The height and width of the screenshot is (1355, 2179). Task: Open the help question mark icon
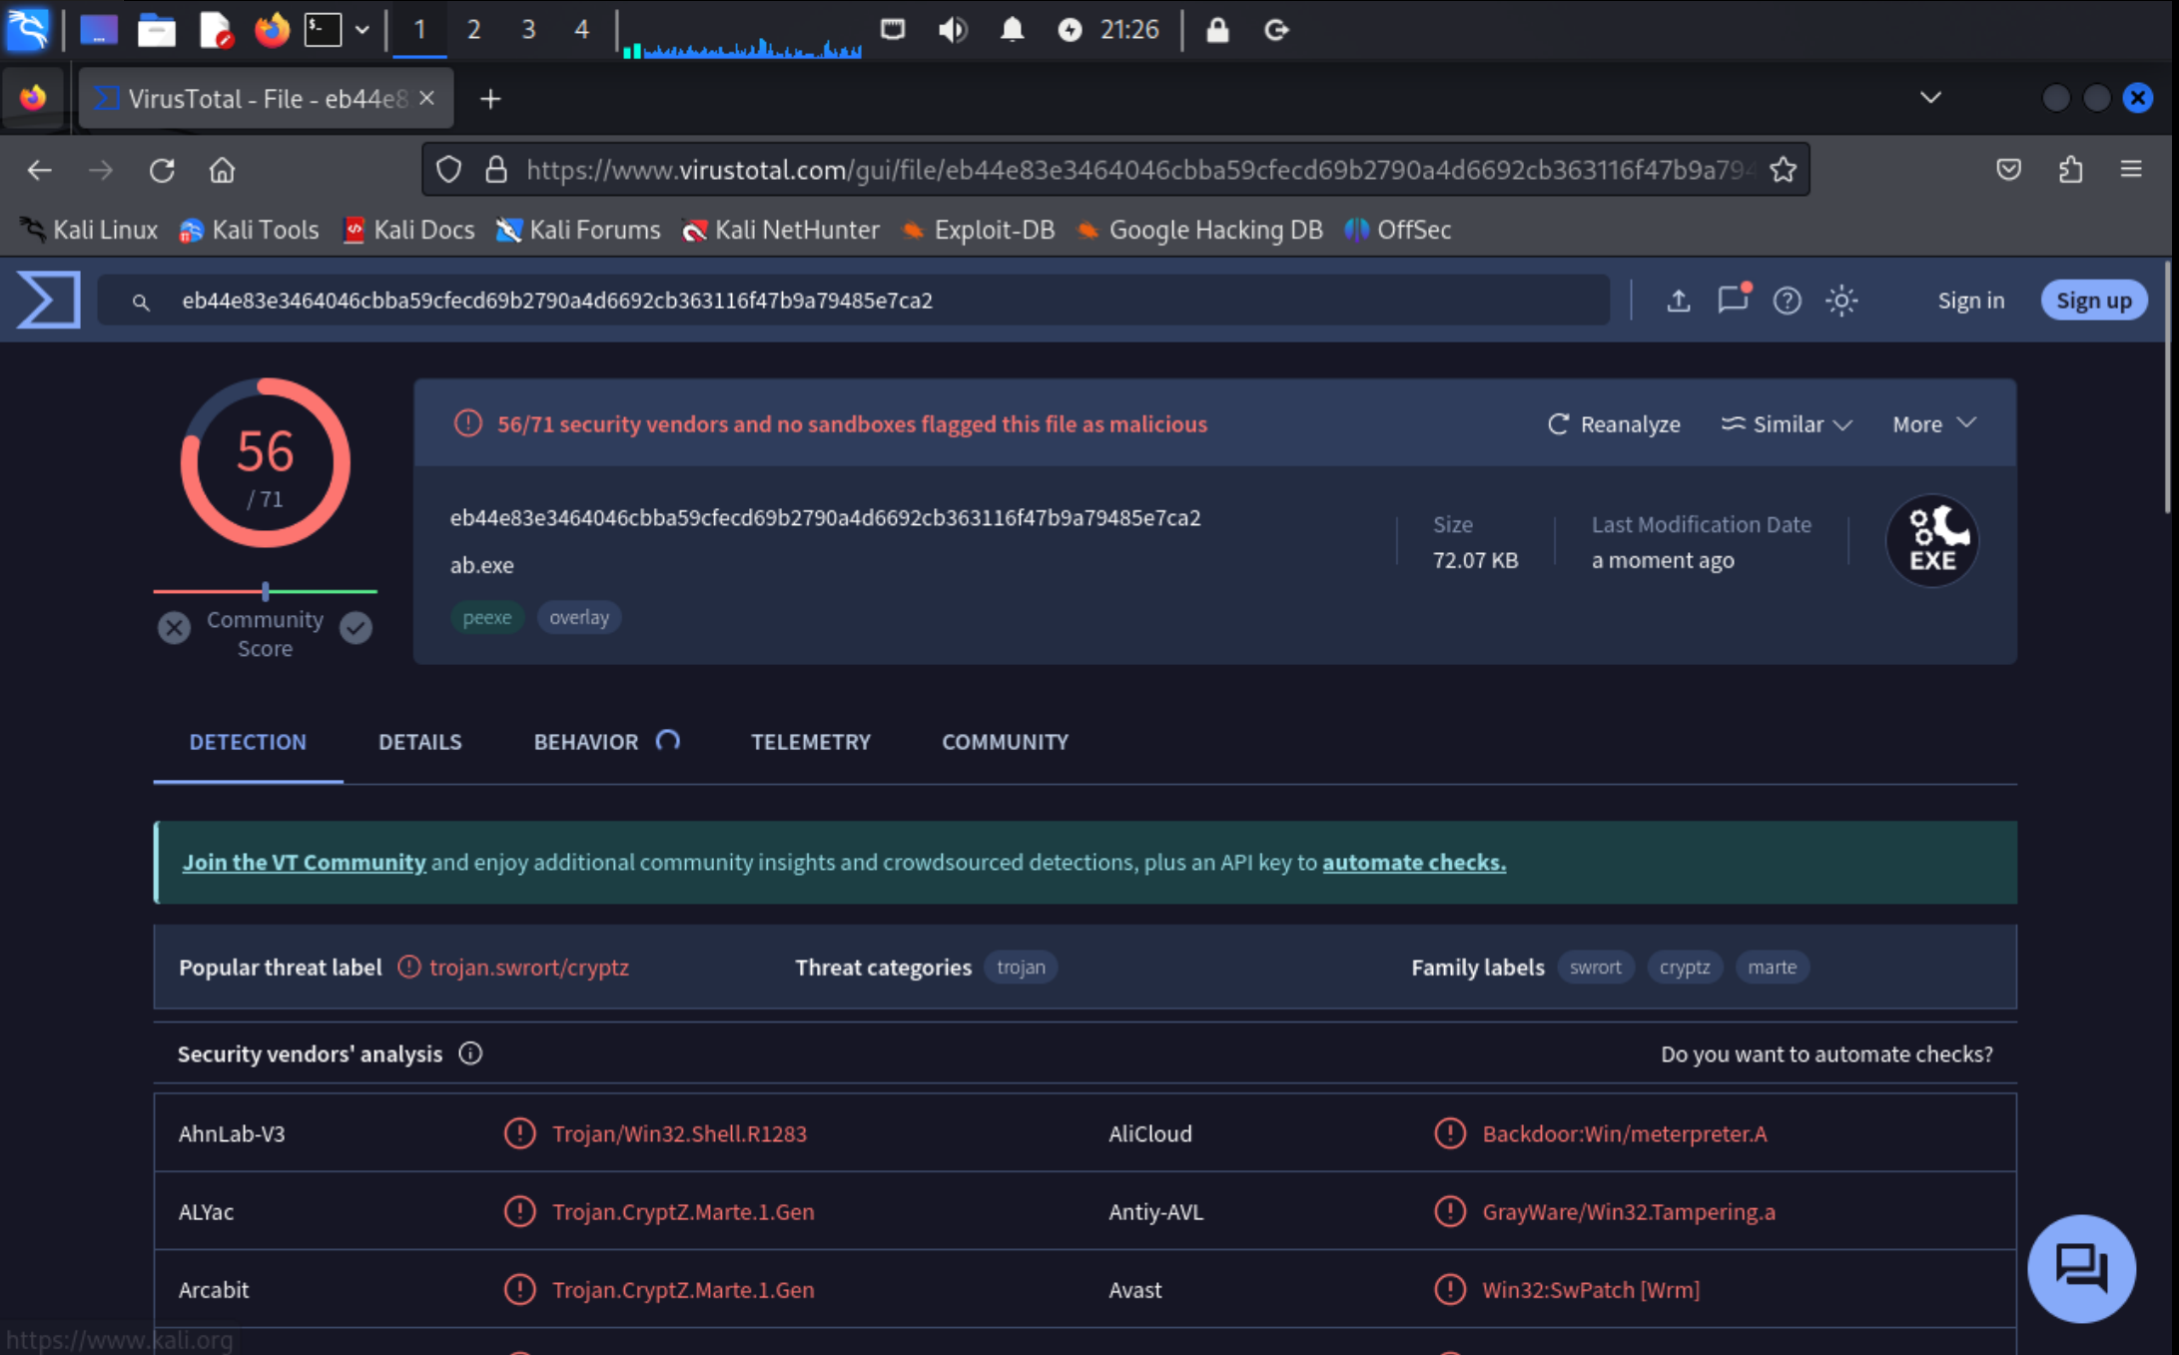1787,300
